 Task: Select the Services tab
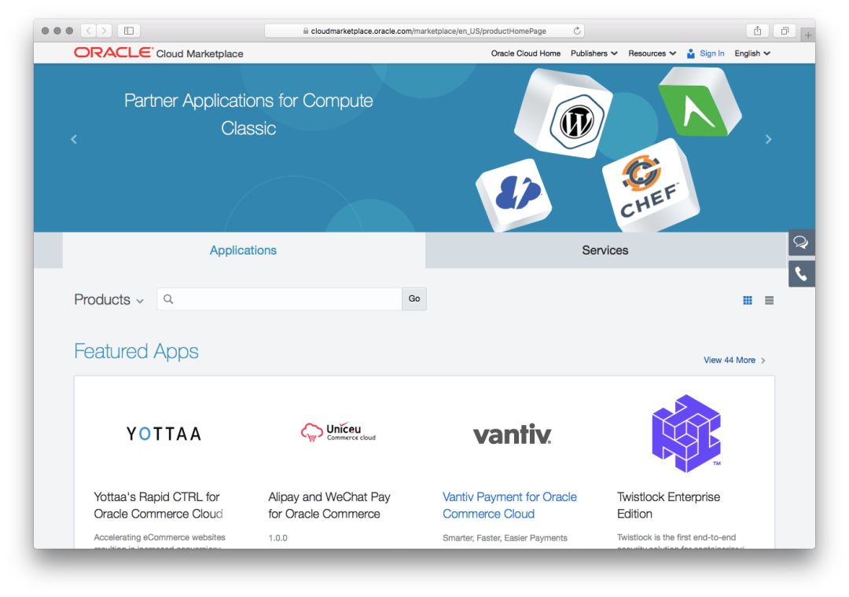pyautogui.click(x=605, y=250)
